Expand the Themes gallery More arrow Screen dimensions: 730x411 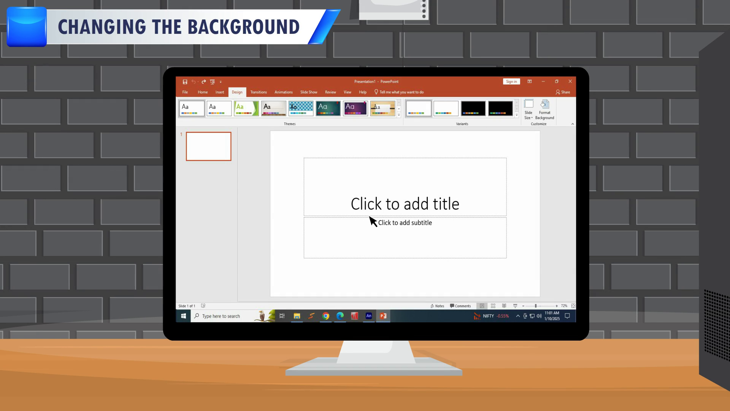(x=399, y=115)
